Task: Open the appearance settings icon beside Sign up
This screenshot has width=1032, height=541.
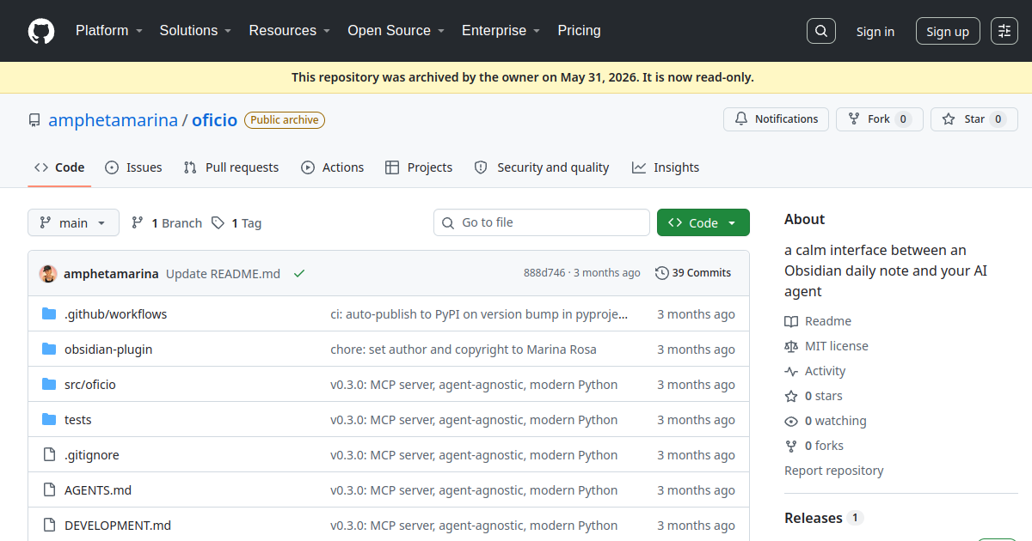Action: tap(1004, 31)
